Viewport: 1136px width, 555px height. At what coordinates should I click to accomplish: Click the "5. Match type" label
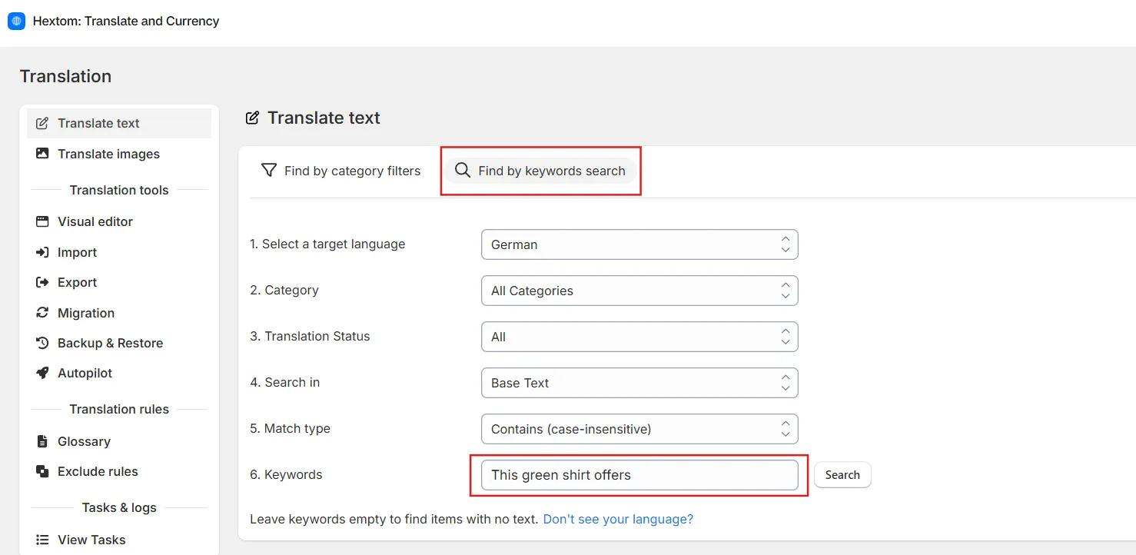coord(290,428)
